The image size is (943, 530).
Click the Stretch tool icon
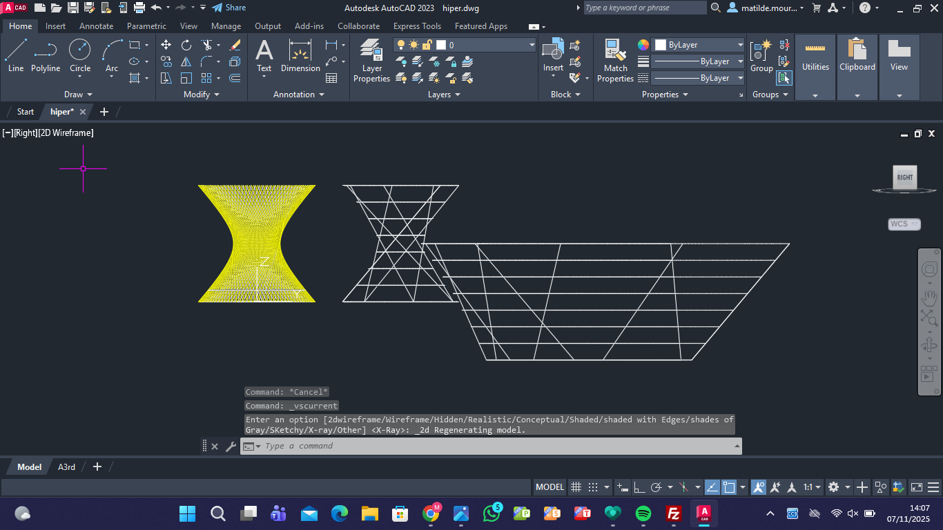[x=166, y=78]
